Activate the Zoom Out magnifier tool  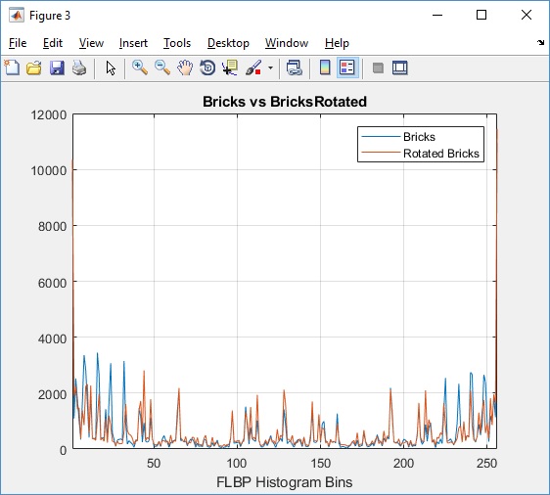coord(162,67)
